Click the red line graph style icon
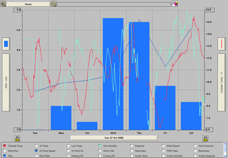 pos(222,44)
